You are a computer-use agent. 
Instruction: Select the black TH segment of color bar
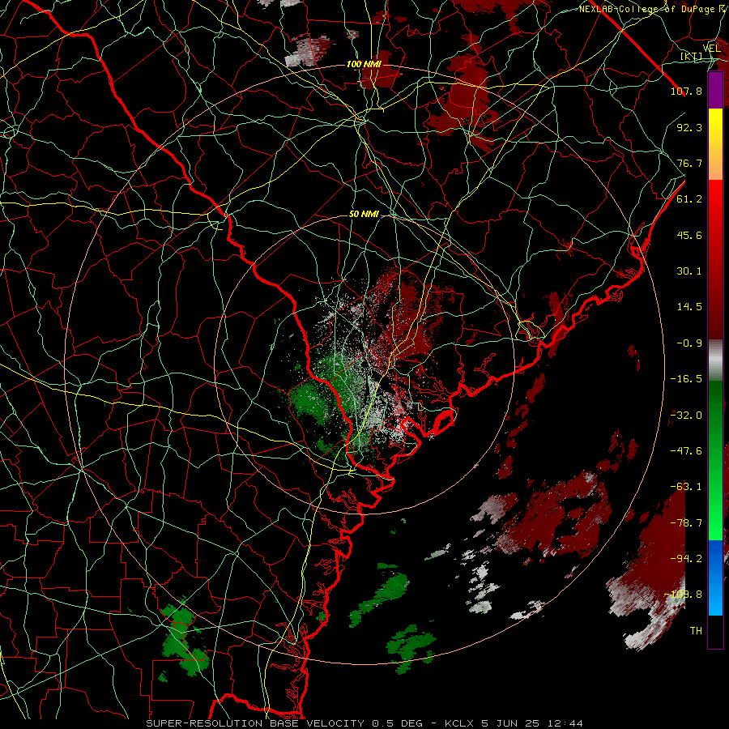pyautogui.click(x=715, y=632)
